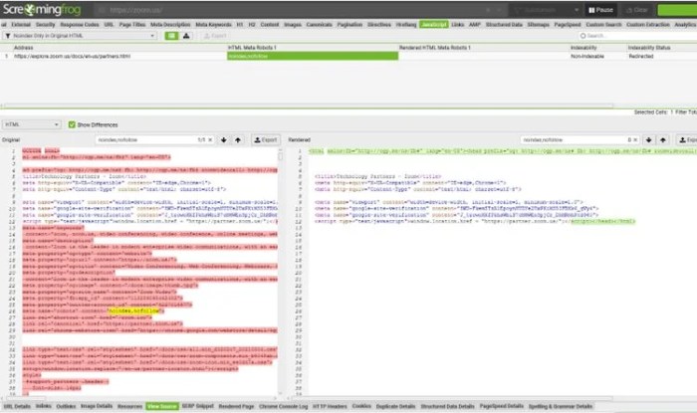Open the Subdomain crawl mode dropdown
Image resolution: width=697 pixels, height=413 pixels.
point(547,10)
